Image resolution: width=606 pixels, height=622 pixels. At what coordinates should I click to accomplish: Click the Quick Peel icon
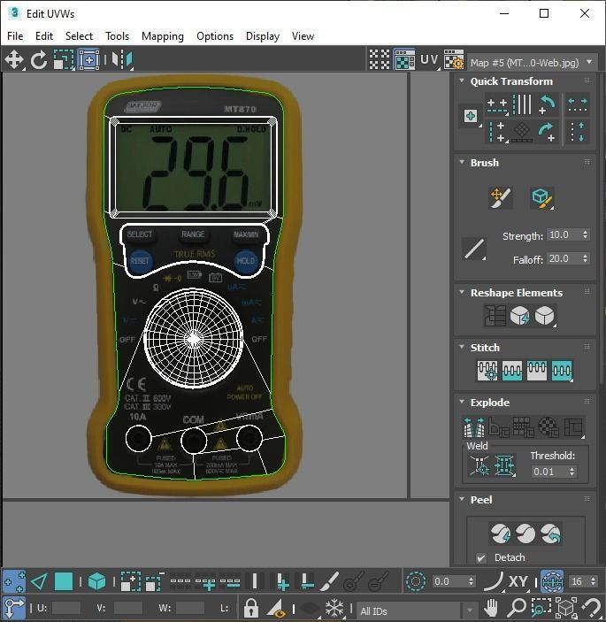coord(501,534)
